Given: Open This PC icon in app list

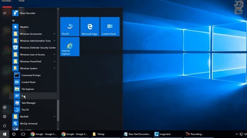Looking at the screenshot, I should [x=17, y=110].
